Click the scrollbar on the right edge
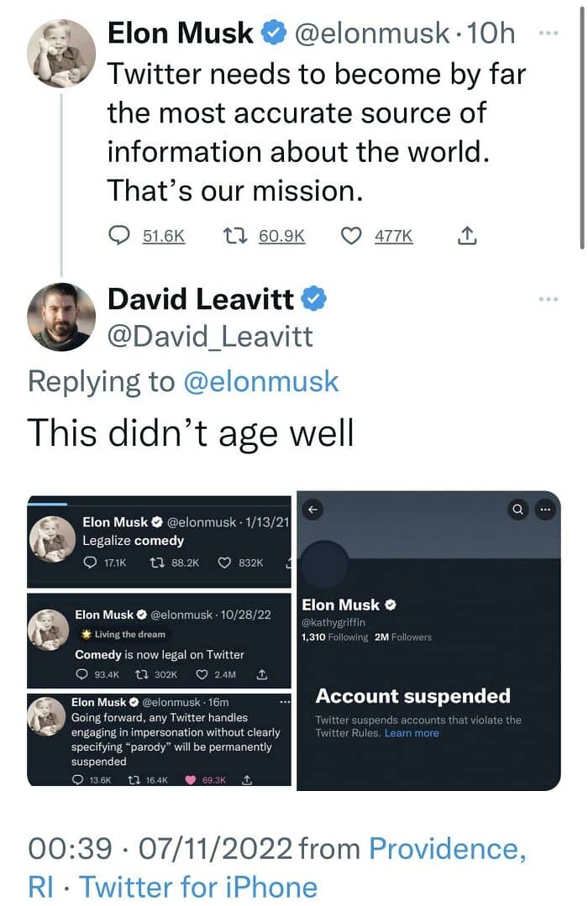The image size is (588, 906). pos(583,126)
